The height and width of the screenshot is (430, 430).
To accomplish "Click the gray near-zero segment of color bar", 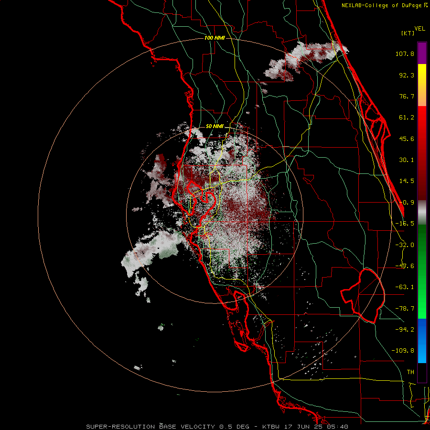I will pyautogui.click(x=422, y=213).
